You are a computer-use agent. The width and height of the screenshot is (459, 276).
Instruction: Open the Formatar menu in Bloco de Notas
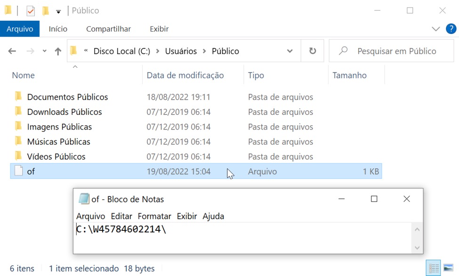pyautogui.click(x=154, y=216)
